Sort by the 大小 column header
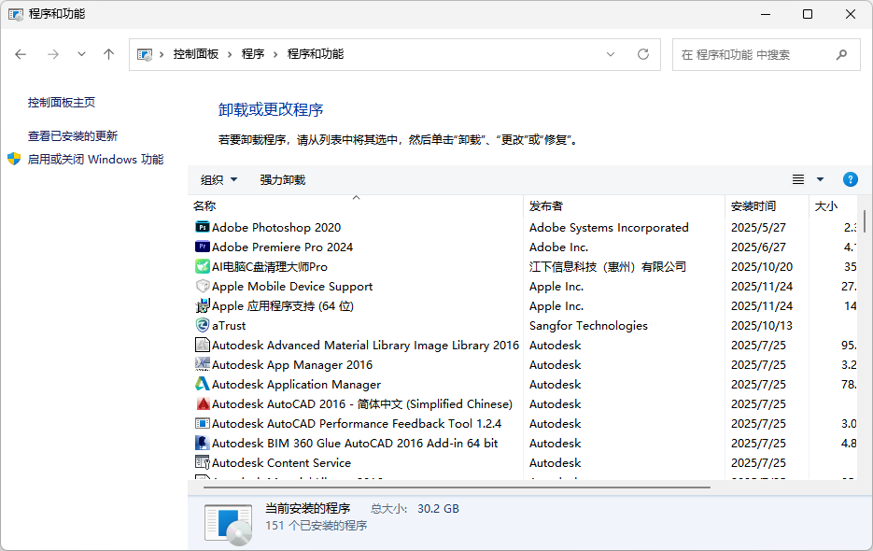 pos(833,205)
